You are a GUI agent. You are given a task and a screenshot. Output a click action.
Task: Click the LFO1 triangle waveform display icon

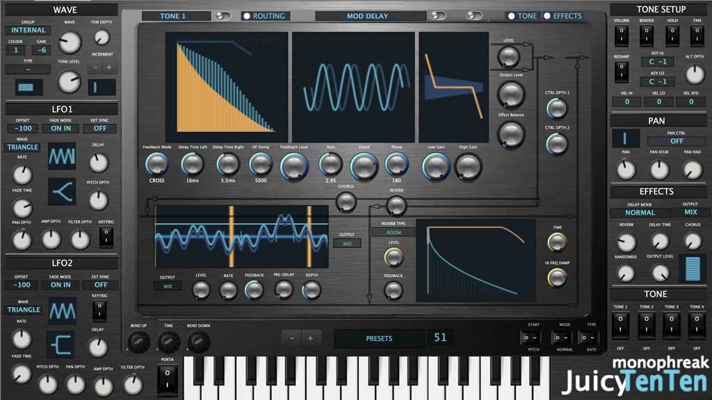[x=62, y=156]
